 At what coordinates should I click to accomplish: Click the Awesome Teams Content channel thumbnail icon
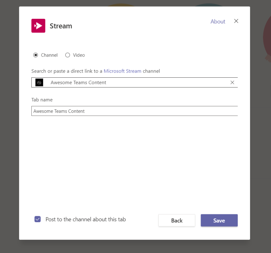coord(39,82)
